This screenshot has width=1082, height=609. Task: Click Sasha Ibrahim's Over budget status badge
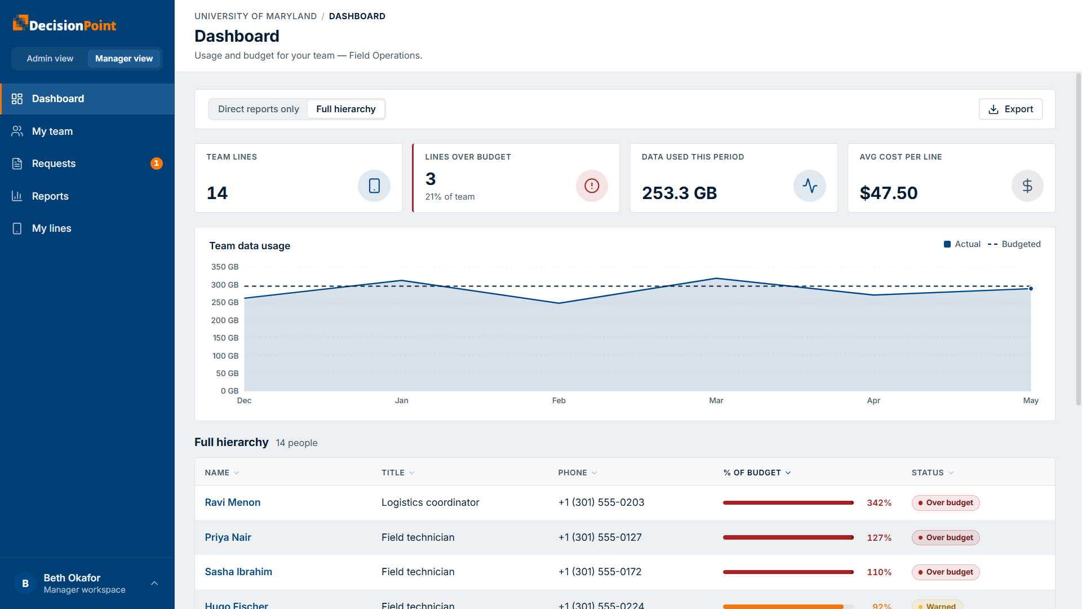946,572
